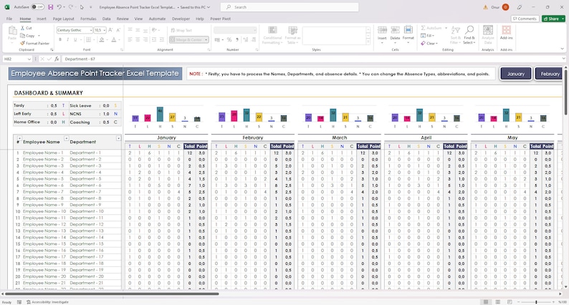The height and width of the screenshot is (305, 569).
Task: Toggle the AutoSave switch
Action: [37, 7]
